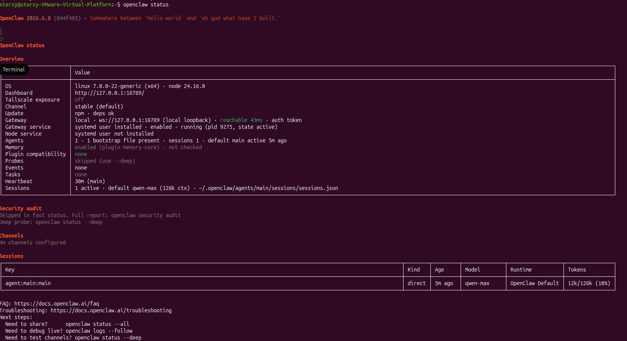Click the 'node 24.16.0' text
The image size is (627, 341).
point(187,86)
